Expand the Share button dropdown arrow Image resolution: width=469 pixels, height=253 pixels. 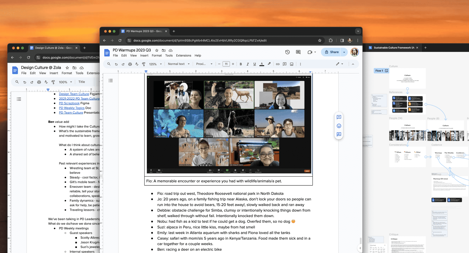tap(344, 52)
